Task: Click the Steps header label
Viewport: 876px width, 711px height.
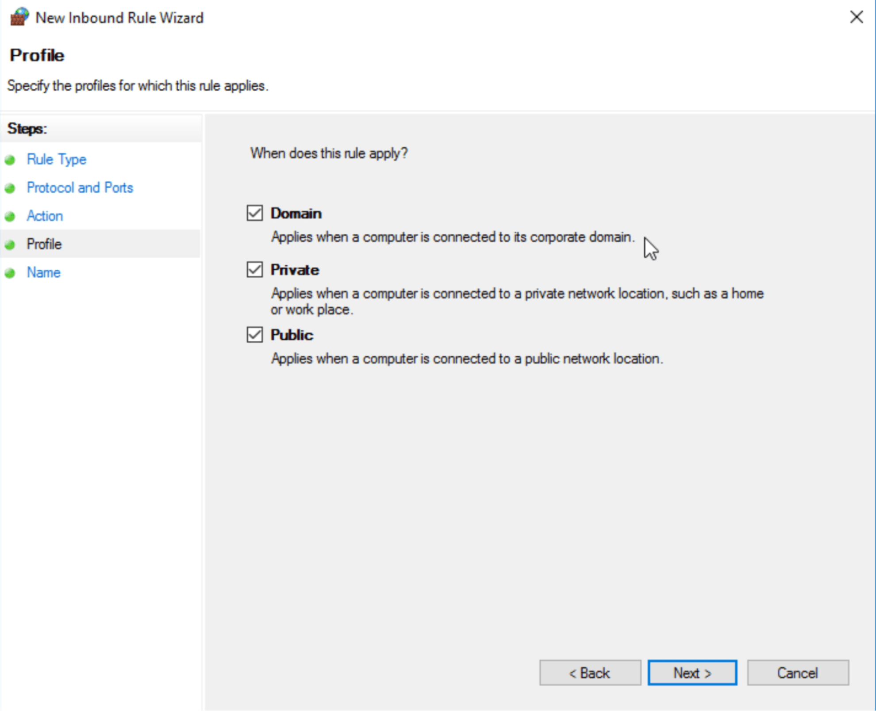Action: point(27,129)
